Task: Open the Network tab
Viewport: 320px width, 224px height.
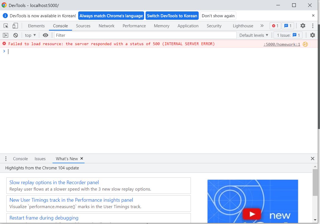Action: pyautogui.click(x=106, y=26)
